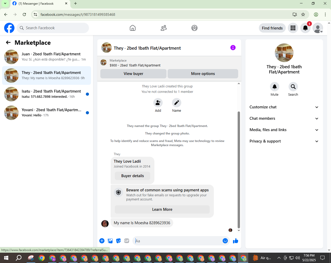Click the More options button
This screenshot has height=263, width=331.
click(203, 74)
